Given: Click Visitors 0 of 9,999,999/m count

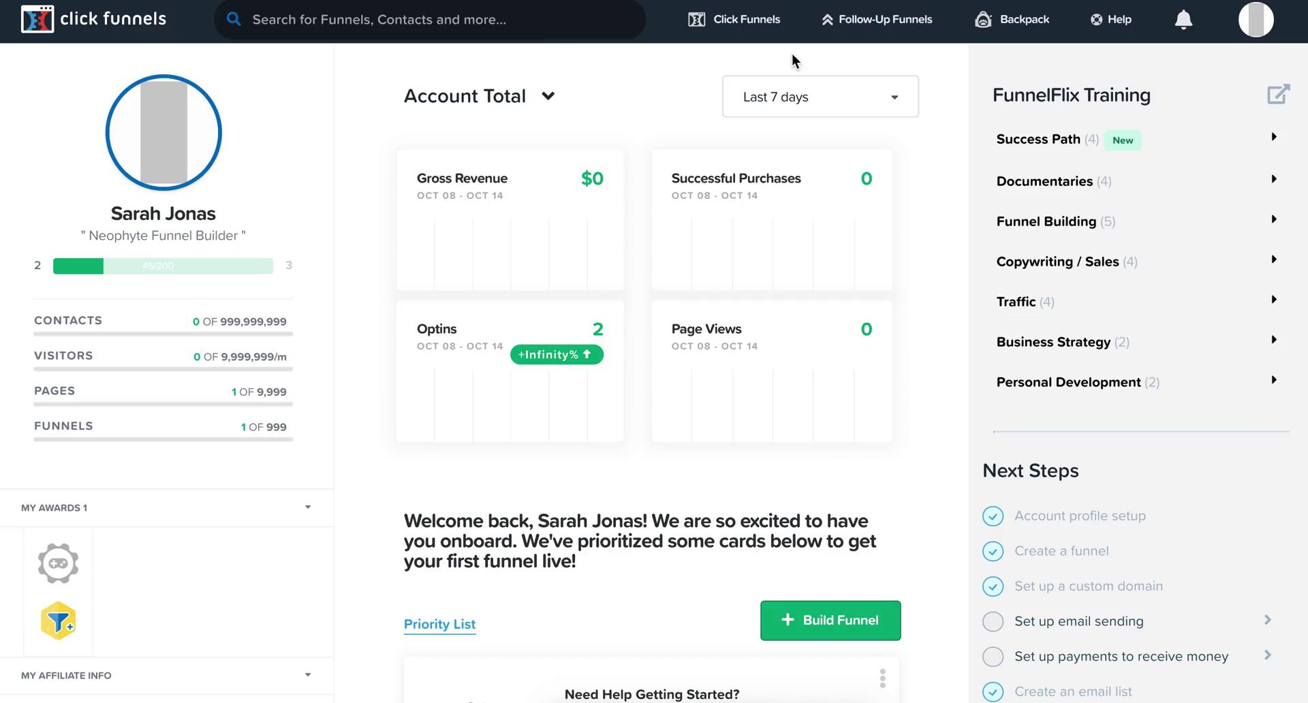Looking at the screenshot, I should click(x=240, y=357).
